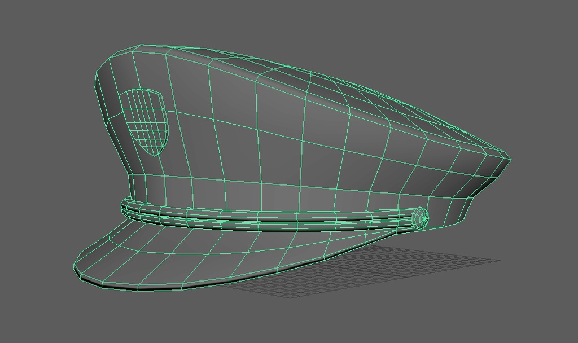The width and height of the screenshot is (578, 343).
Task: Select the shield badge mesh on the cap
Action: (x=144, y=122)
